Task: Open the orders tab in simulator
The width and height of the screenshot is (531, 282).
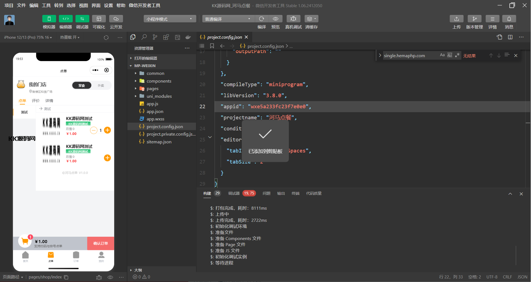Action: click(x=76, y=257)
